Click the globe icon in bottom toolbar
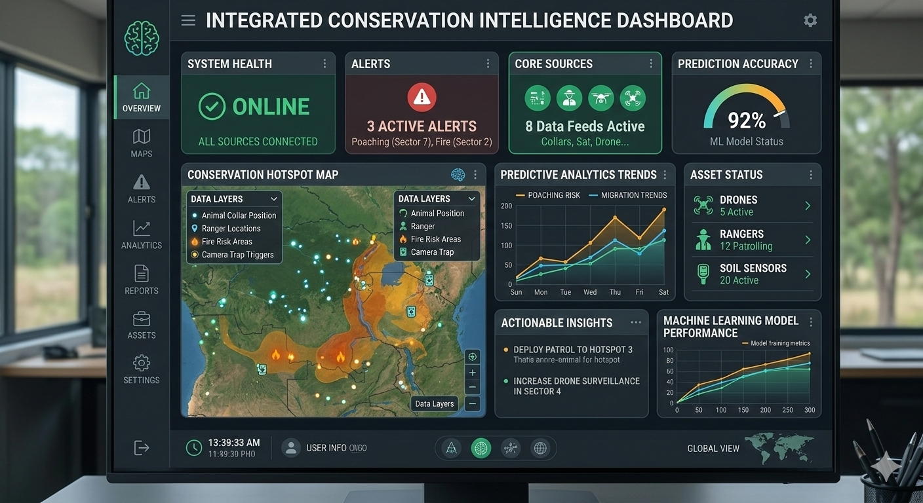The height and width of the screenshot is (503, 923). point(540,448)
